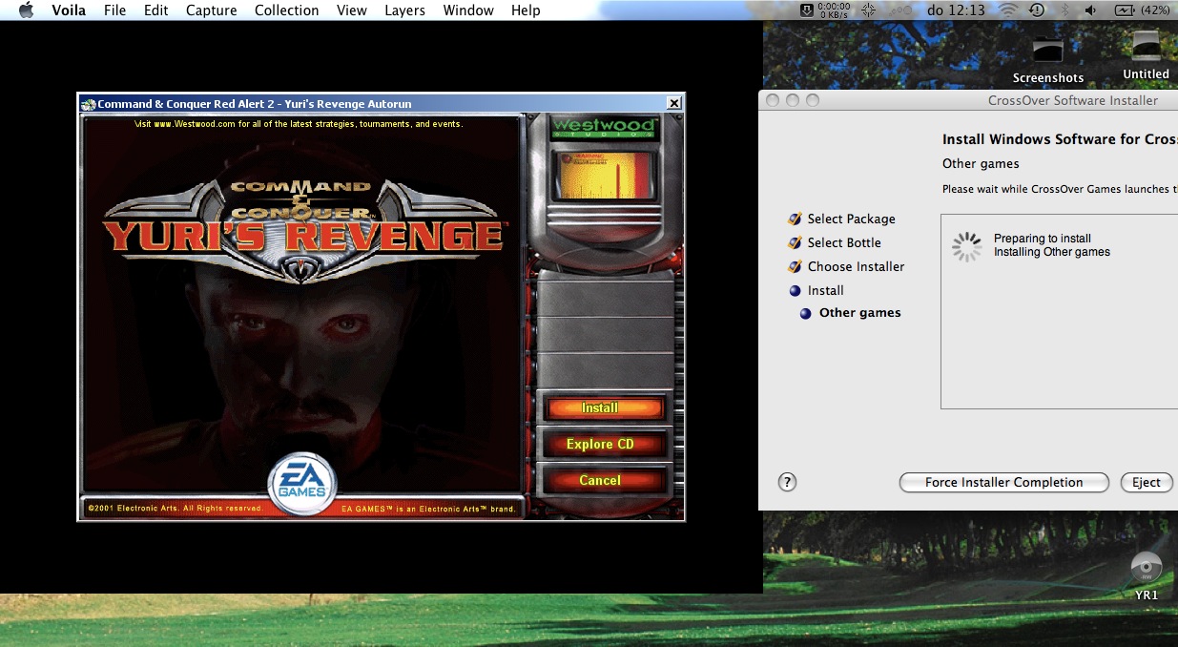Select the Screenshots folder on desktop
The width and height of the screenshot is (1178, 647).
click(1048, 59)
